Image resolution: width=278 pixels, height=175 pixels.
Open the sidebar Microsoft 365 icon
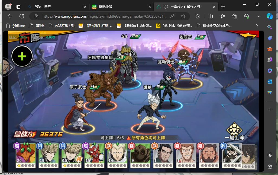pyautogui.click(x=270, y=70)
